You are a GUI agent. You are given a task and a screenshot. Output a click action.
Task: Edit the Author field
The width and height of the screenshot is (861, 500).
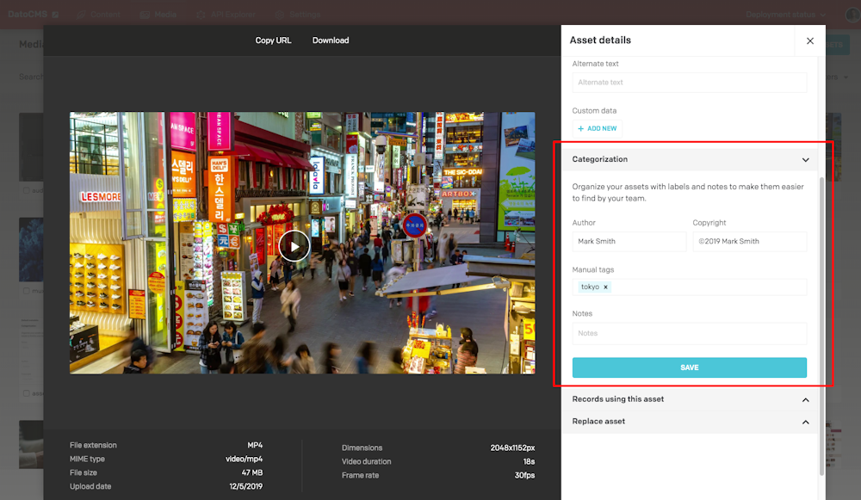[629, 242]
